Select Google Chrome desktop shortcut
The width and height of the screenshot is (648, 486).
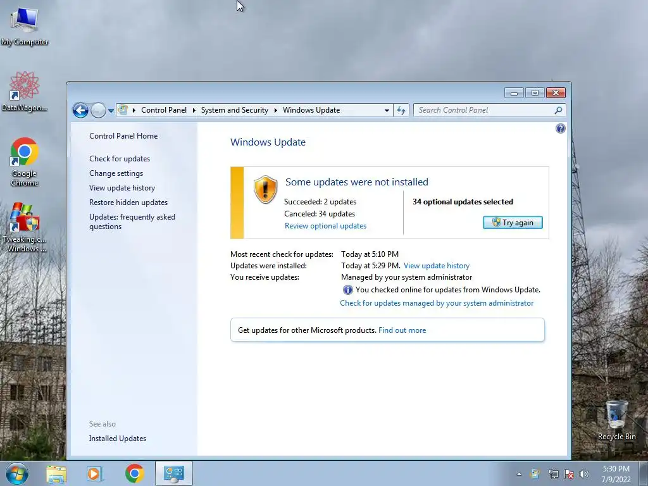click(25, 162)
